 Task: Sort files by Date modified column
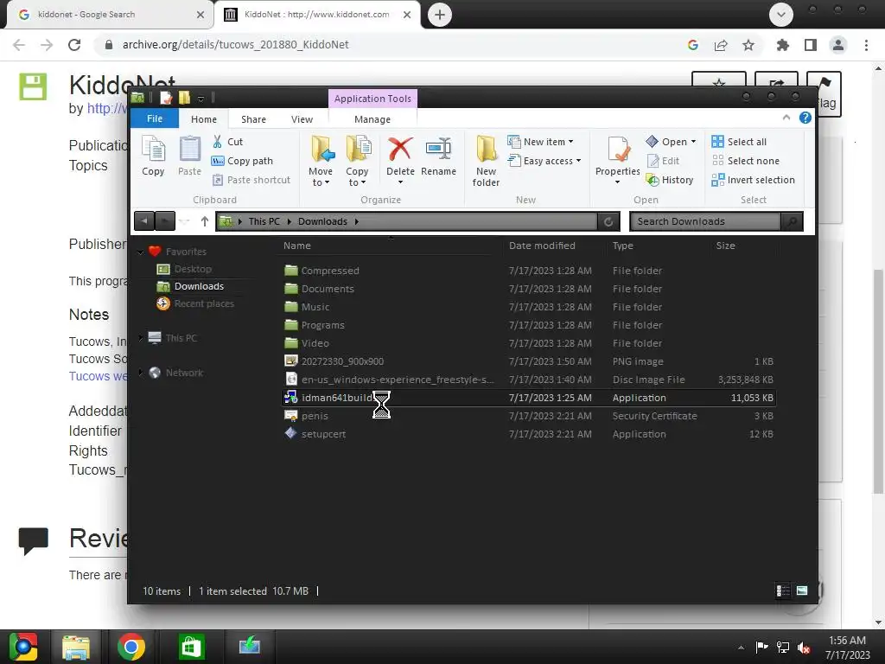coord(542,246)
